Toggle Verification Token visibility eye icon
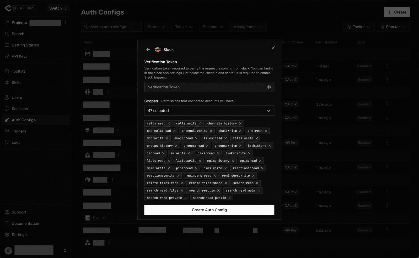This screenshot has width=419, height=258. point(269,87)
